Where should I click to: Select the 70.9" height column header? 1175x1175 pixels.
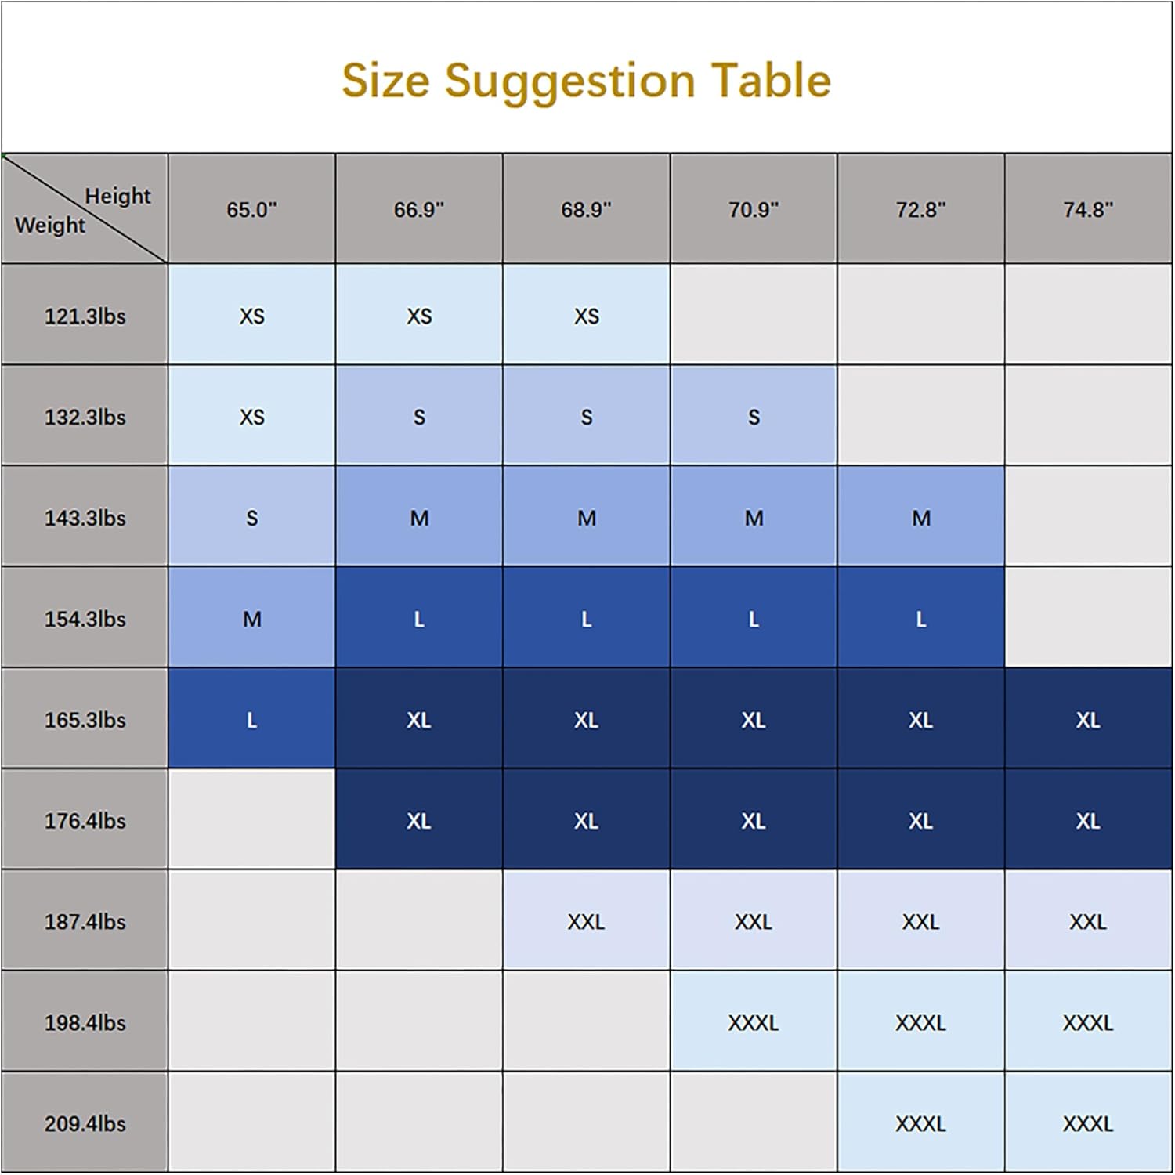coord(754,209)
